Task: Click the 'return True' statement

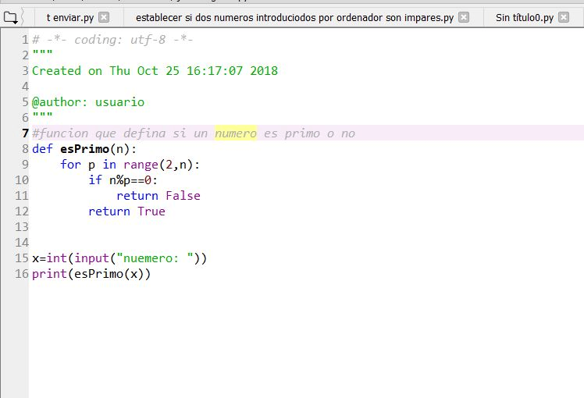Action: pyautogui.click(x=126, y=211)
